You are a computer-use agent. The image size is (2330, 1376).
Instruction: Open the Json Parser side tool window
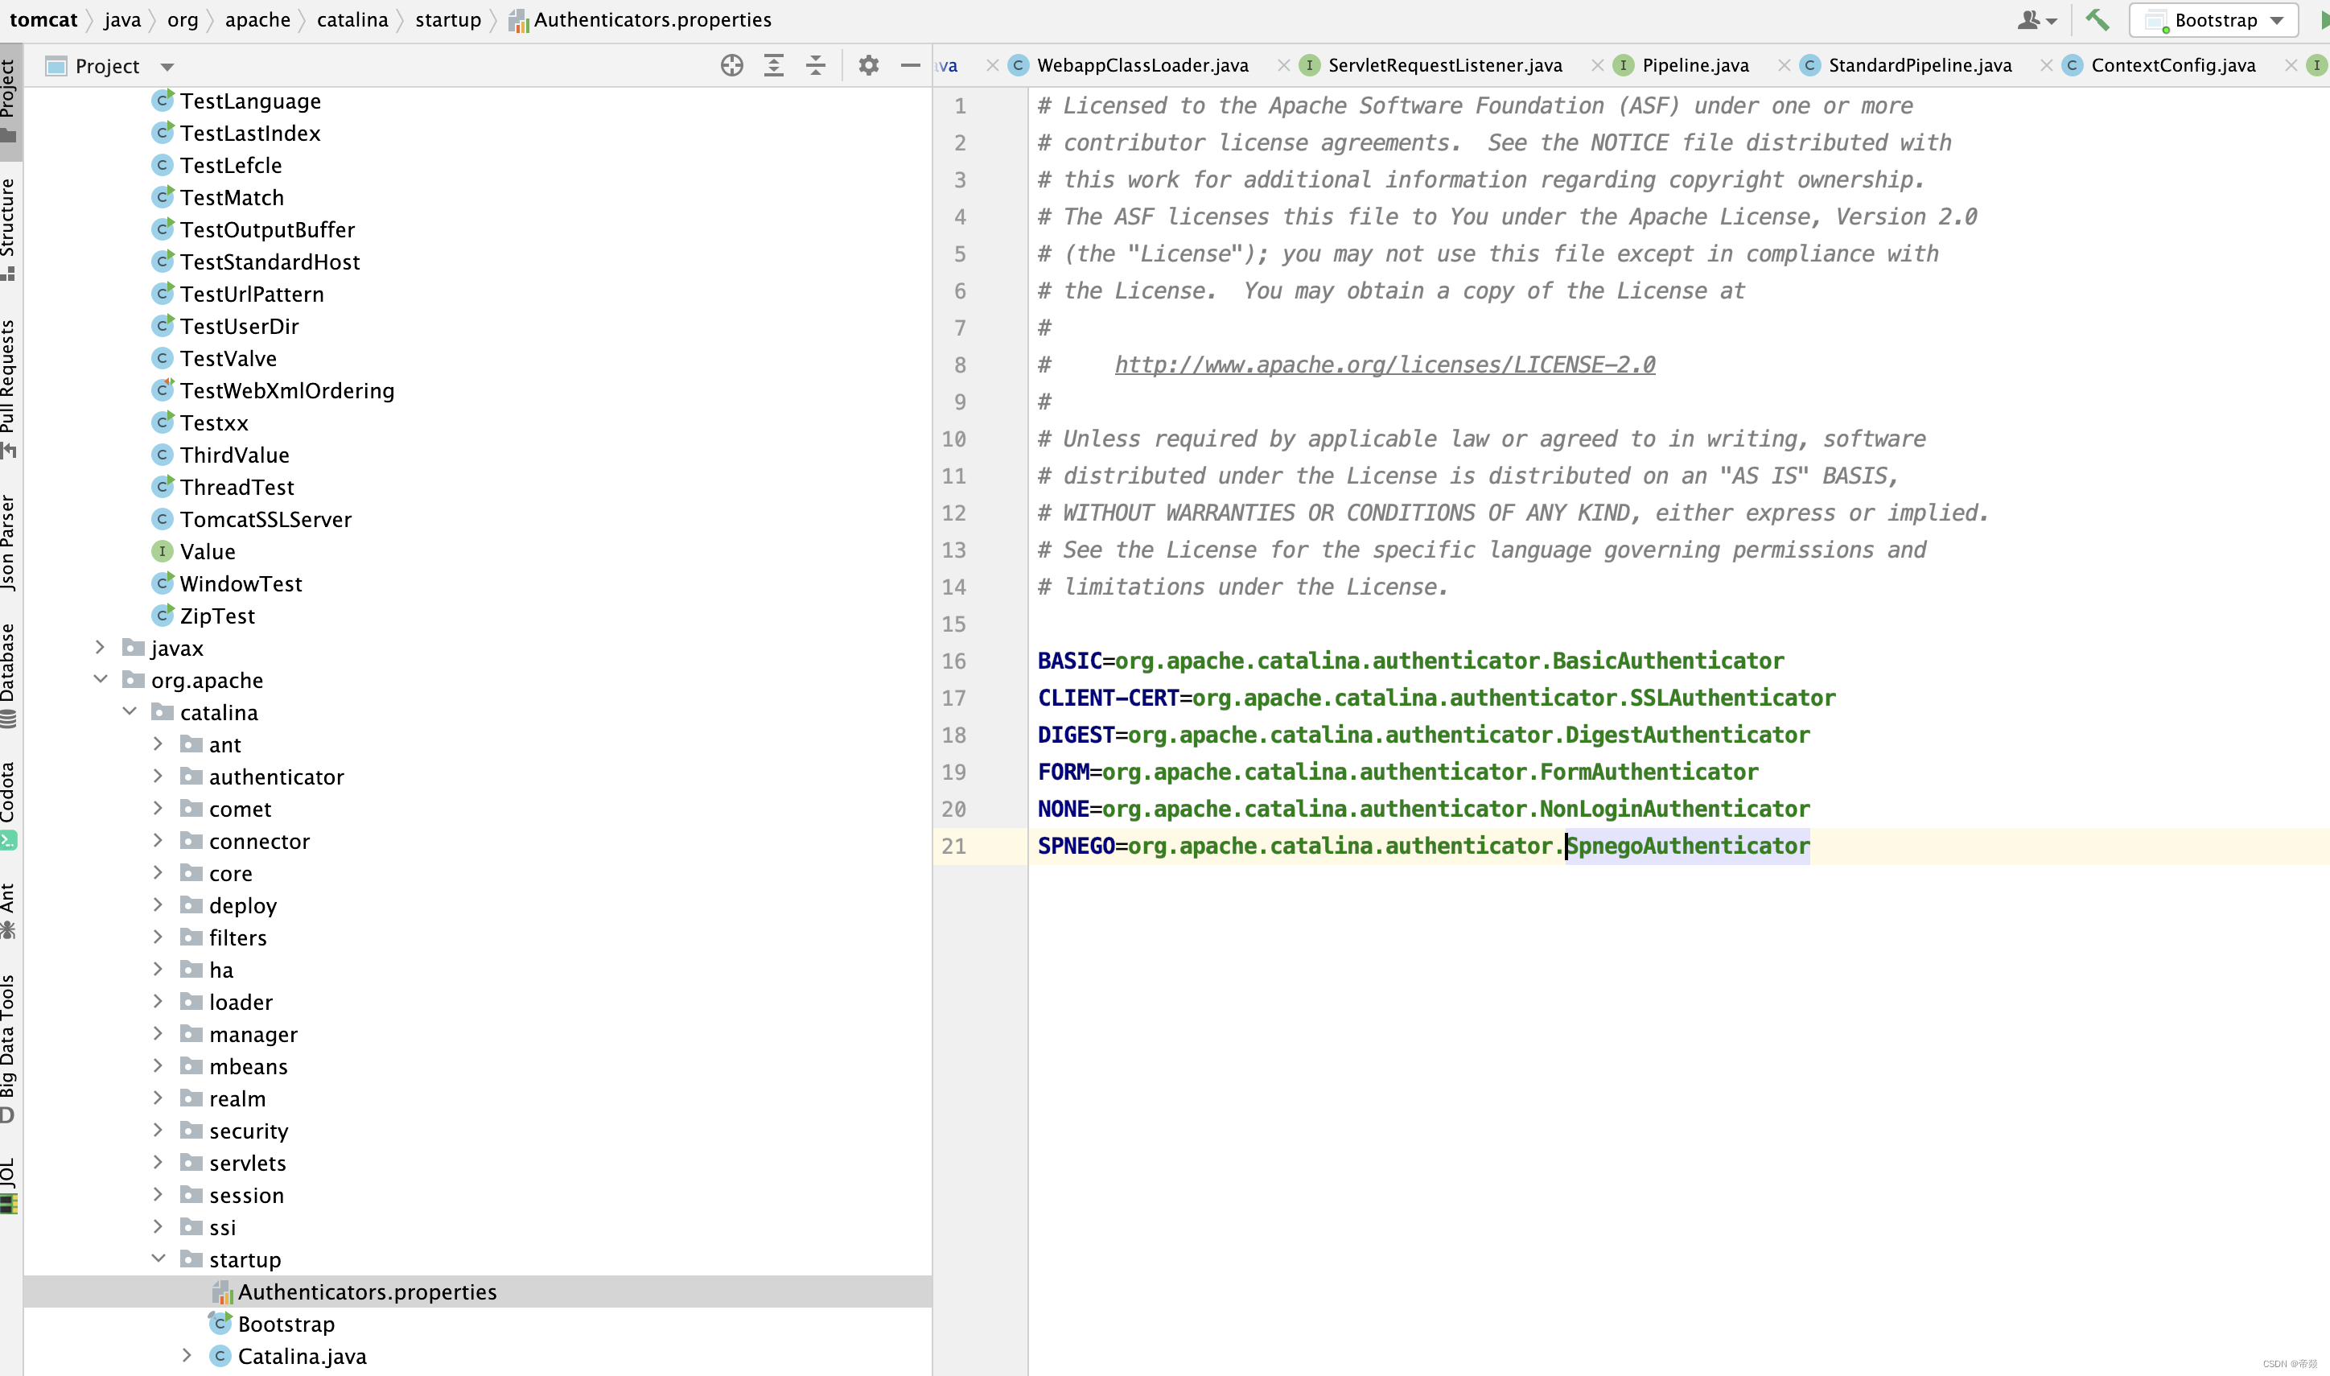click(x=10, y=542)
